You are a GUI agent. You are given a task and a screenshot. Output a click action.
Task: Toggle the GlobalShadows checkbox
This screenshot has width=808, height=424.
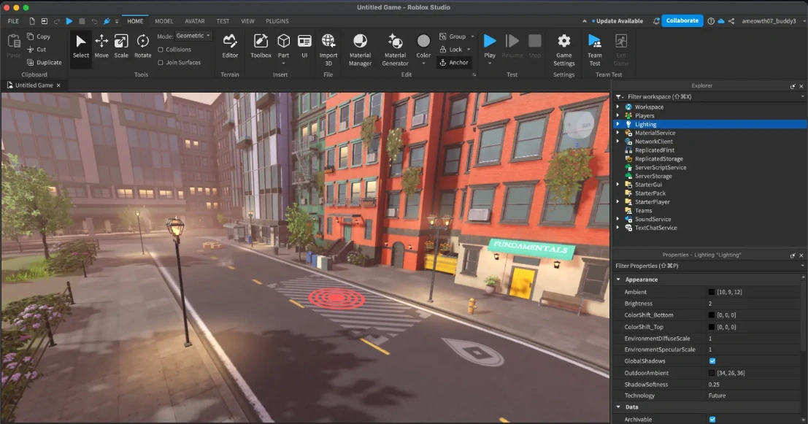712,361
